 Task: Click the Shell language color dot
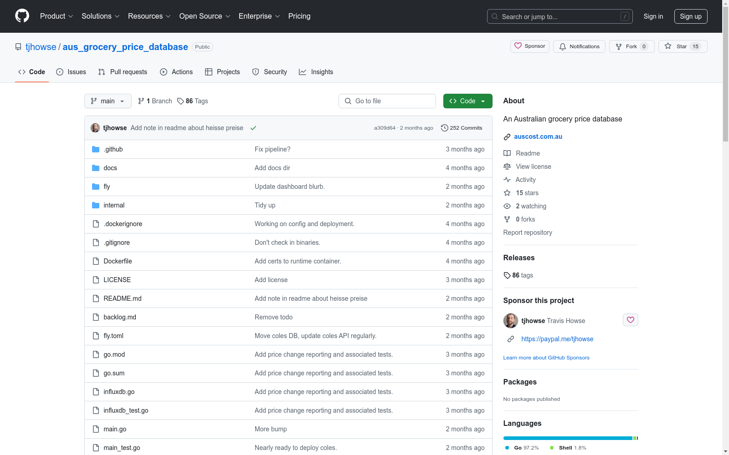[552, 448]
